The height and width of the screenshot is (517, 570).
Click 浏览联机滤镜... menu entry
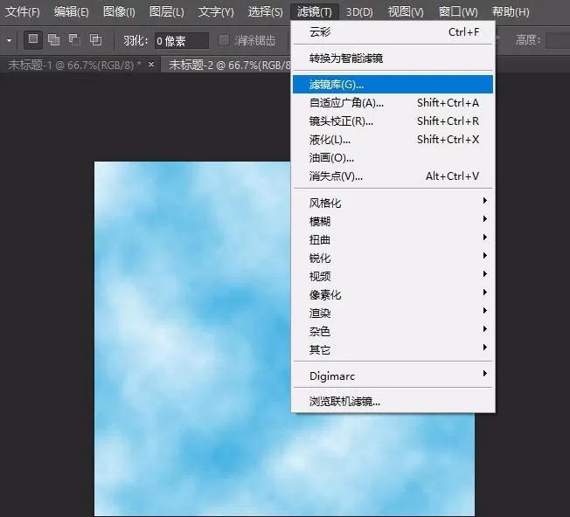tap(393, 402)
